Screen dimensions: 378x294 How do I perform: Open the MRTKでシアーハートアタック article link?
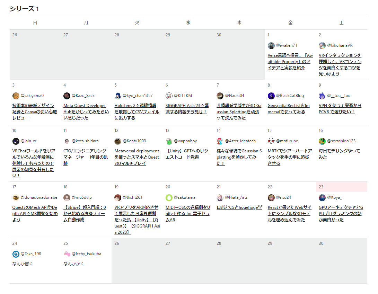coord(290,157)
